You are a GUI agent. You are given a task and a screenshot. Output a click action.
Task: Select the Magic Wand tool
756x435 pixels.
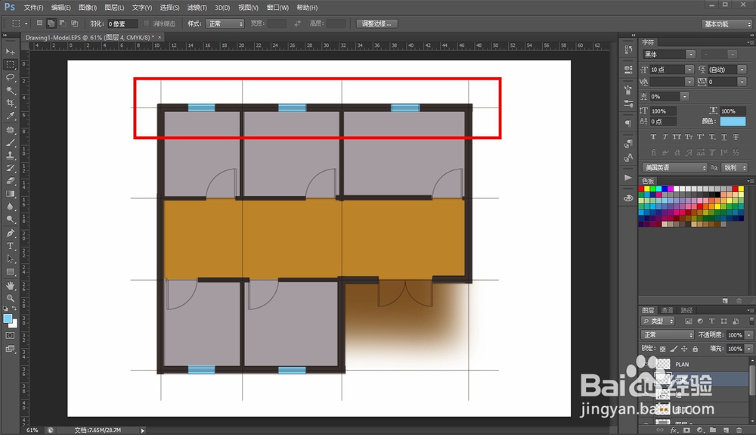point(10,90)
